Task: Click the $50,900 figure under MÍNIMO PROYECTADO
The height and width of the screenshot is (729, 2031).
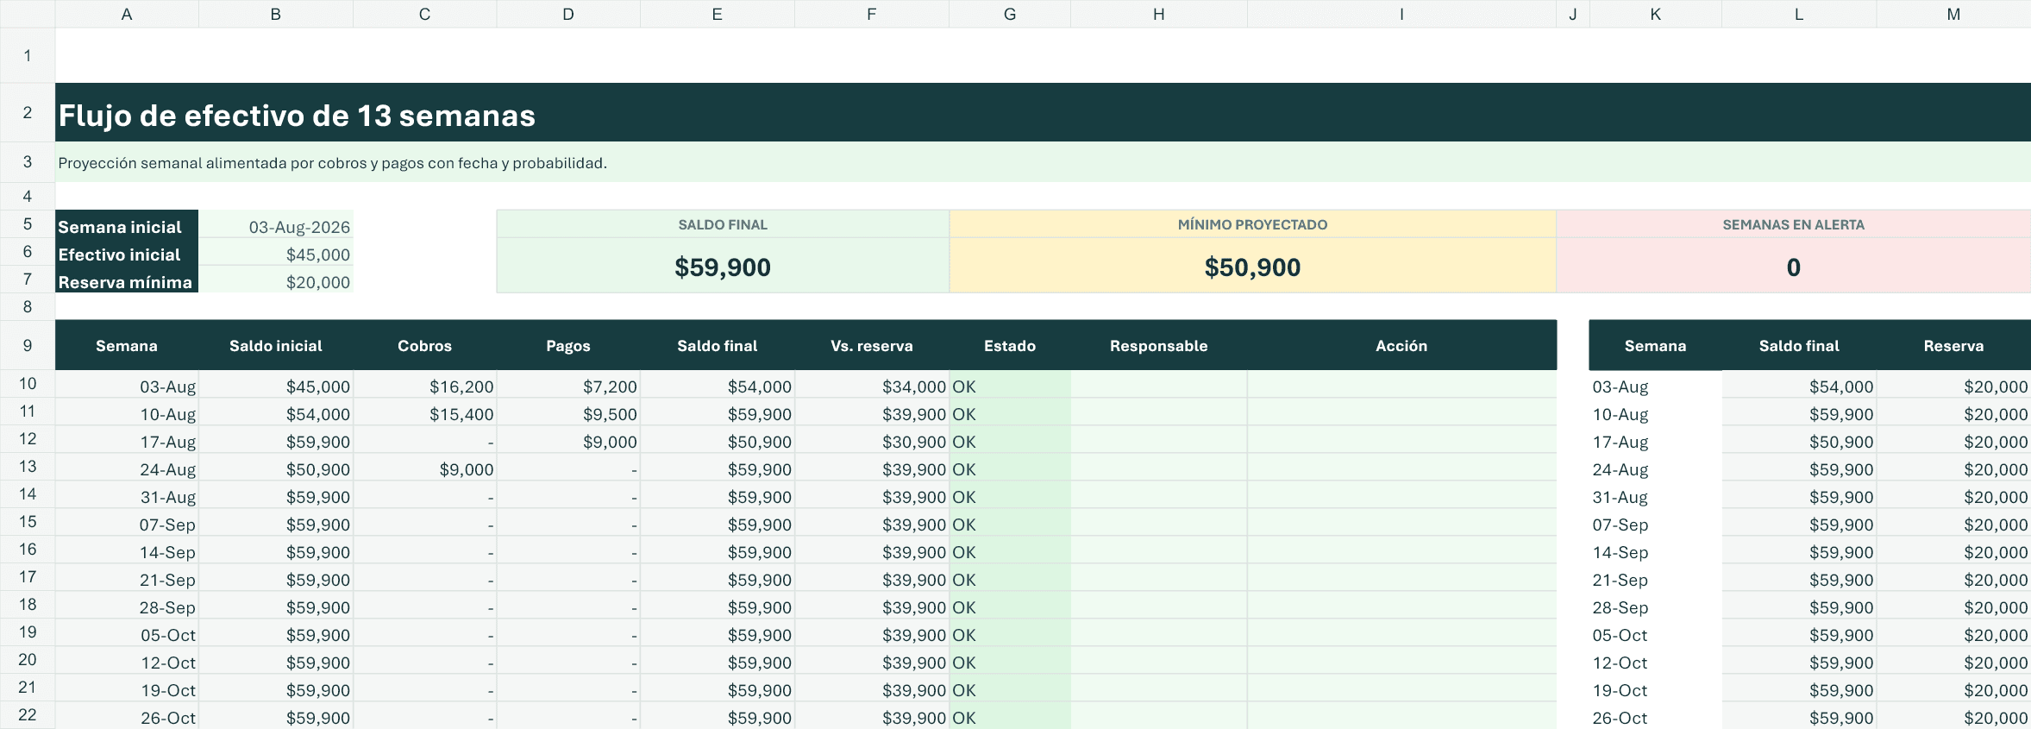Action: (x=1252, y=267)
